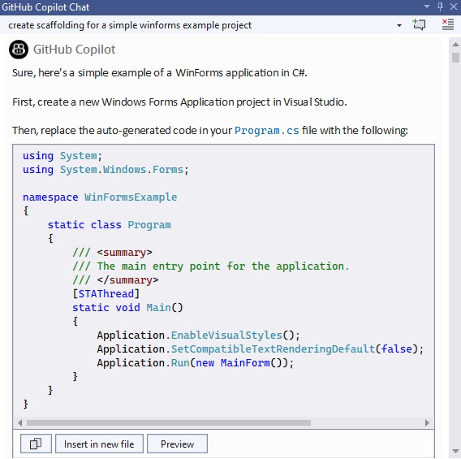Click the "GitHub Copilot" responder name
The width and height of the screenshot is (461, 459).
74,50
